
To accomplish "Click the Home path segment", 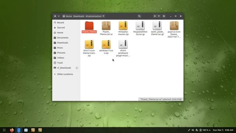I will coord(67,16).
